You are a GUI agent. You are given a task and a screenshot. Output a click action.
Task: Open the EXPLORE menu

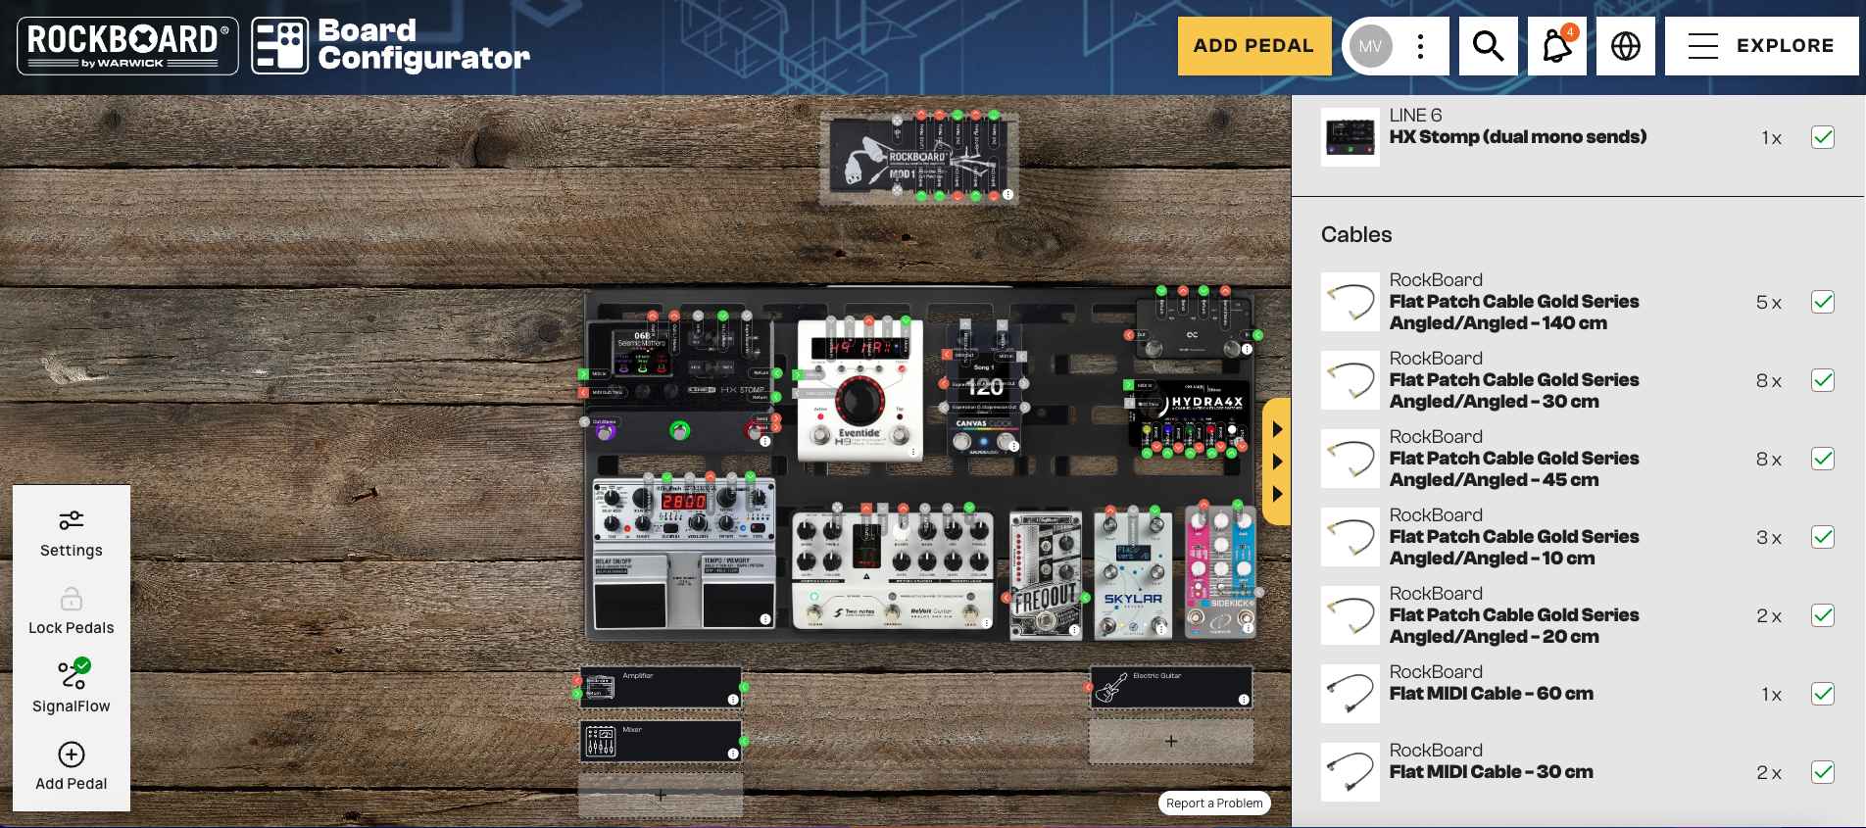click(1761, 46)
